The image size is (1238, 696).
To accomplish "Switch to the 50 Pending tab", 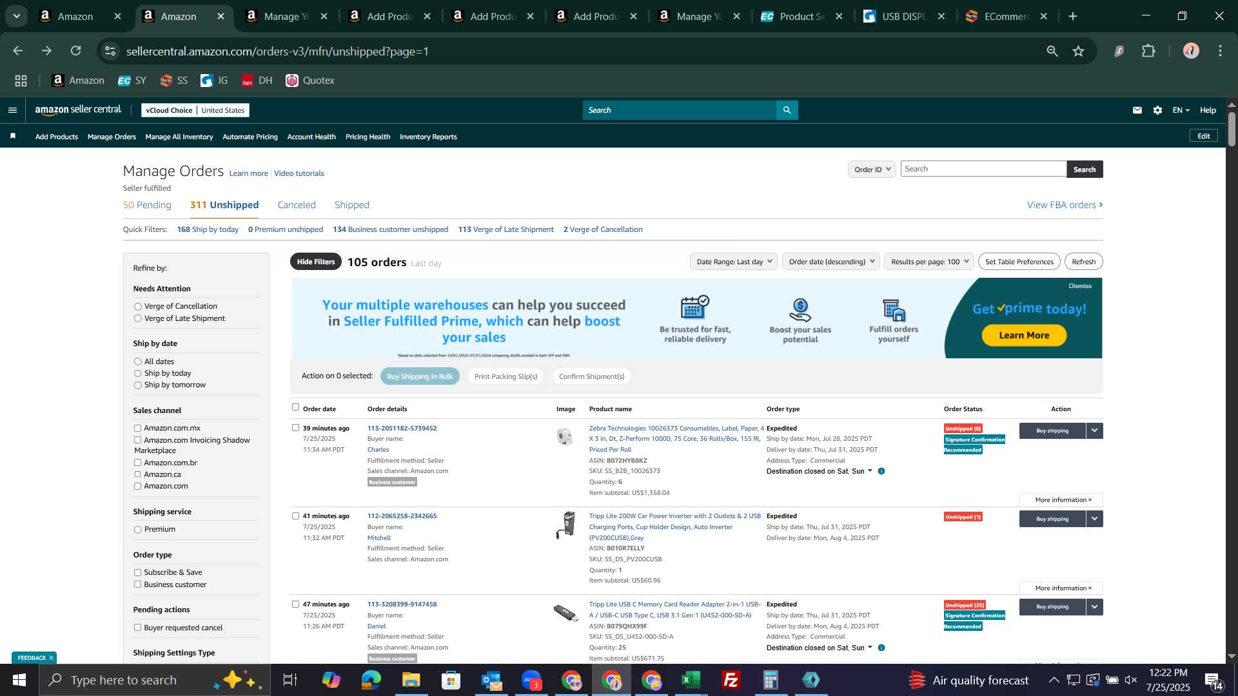I will point(147,205).
